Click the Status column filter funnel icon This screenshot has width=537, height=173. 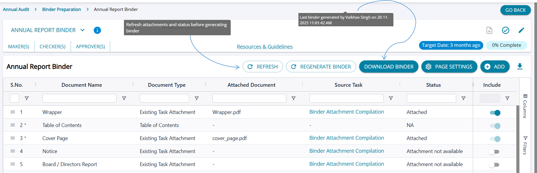coord(463,98)
